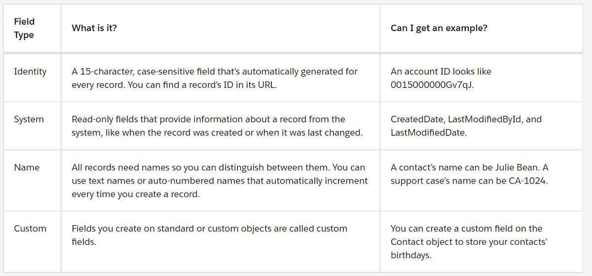Click the word CreatedDate
592x276 pixels.
tap(415, 119)
